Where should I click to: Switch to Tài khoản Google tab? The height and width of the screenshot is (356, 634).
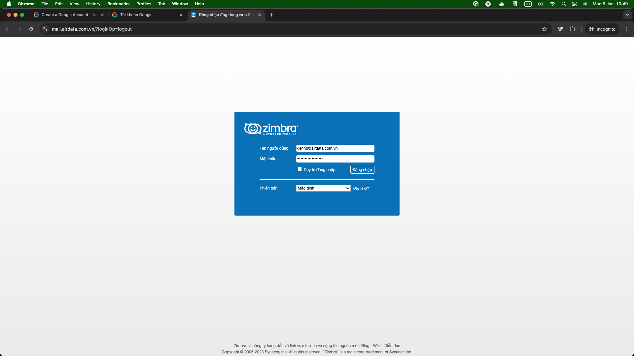145,15
